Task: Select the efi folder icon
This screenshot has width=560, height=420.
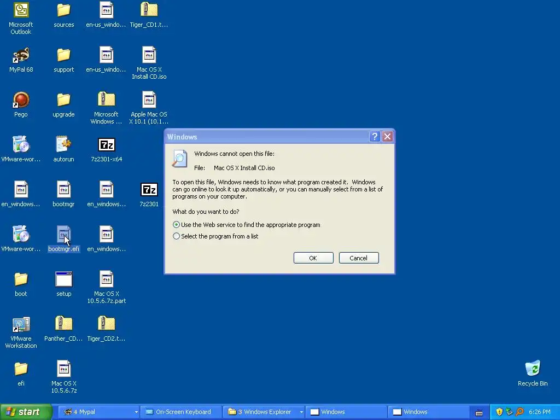Action: (x=21, y=369)
